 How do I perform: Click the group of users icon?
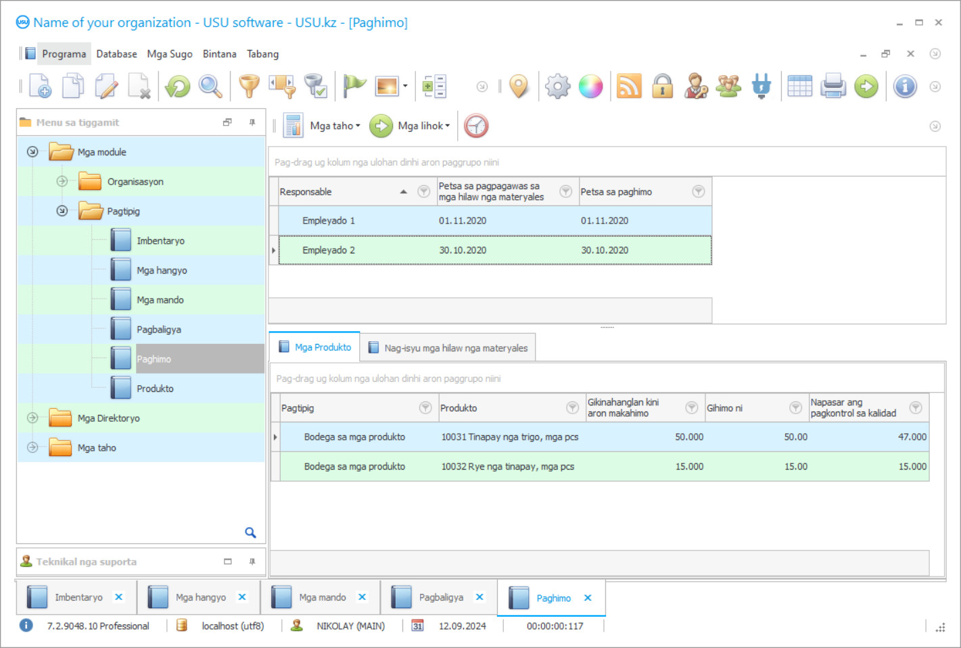pos(728,86)
